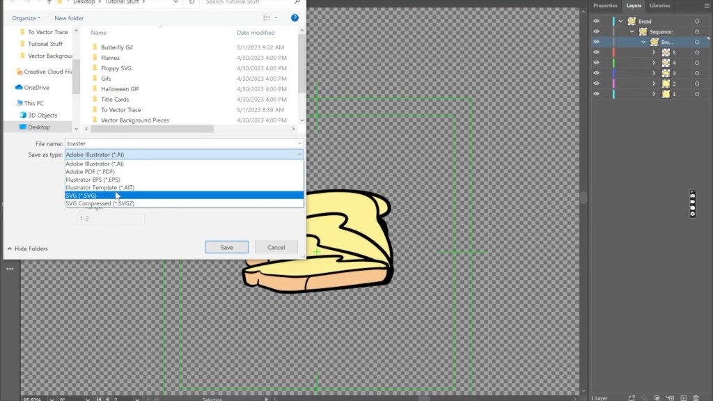Screen dimensions: 713x401
Task: Choose SVG Compressed (*.SVGZ) option
Action: [184, 203]
